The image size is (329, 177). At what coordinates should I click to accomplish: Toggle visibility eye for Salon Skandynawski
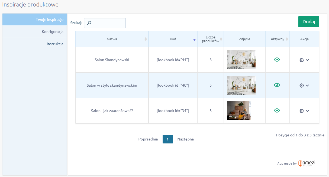pyautogui.click(x=277, y=60)
